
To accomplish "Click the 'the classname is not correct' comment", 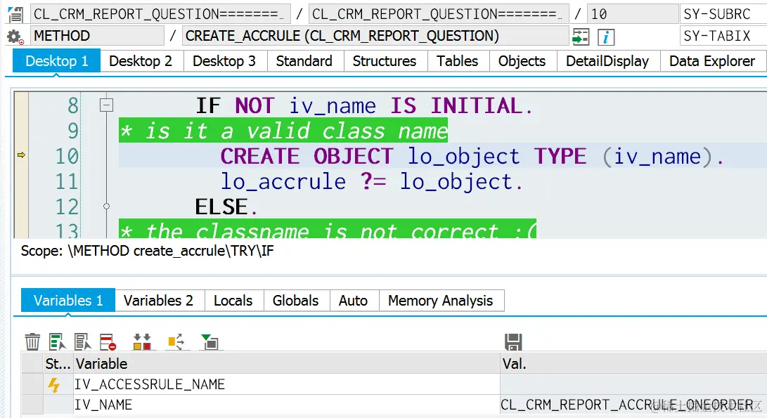I will (x=328, y=229).
